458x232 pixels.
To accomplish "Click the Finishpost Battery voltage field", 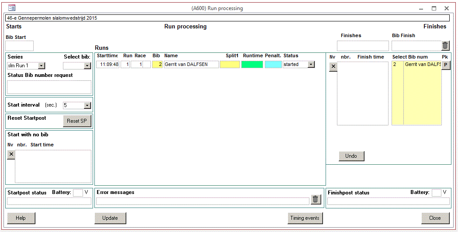I will pyautogui.click(x=437, y=193).
